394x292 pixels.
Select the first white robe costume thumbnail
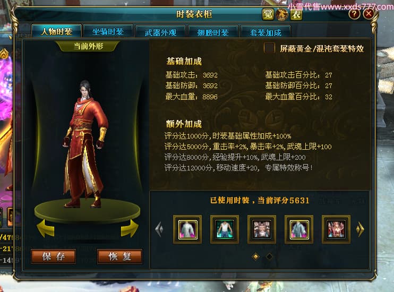point(187,229)
